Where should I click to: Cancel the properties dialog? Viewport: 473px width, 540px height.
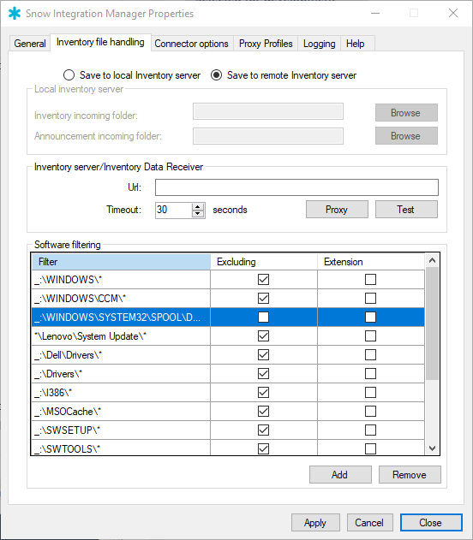(x=369, y=522)
